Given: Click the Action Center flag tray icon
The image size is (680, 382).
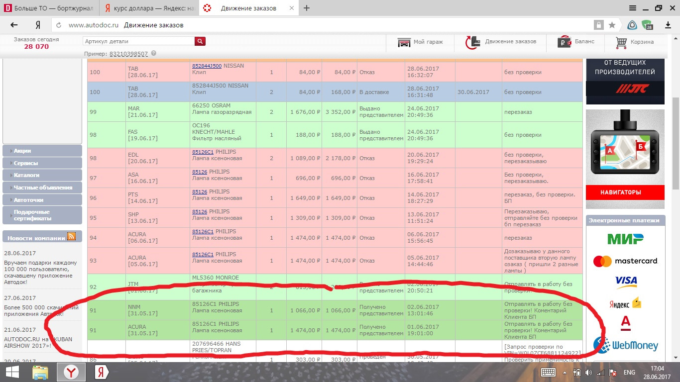Looking at the screenshot, I should click(x=613, y=372).
